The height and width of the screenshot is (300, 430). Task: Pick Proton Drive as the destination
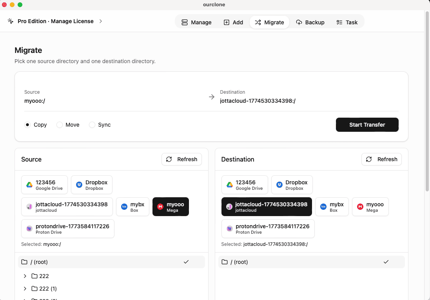(x=268, y=229)
